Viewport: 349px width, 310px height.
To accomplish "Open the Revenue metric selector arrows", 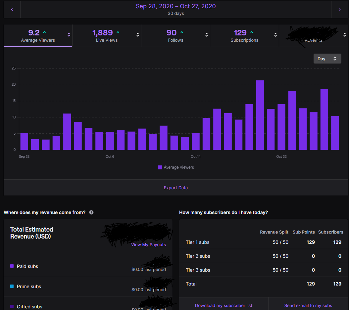I will pyautogui.click(x=345, y=35).
